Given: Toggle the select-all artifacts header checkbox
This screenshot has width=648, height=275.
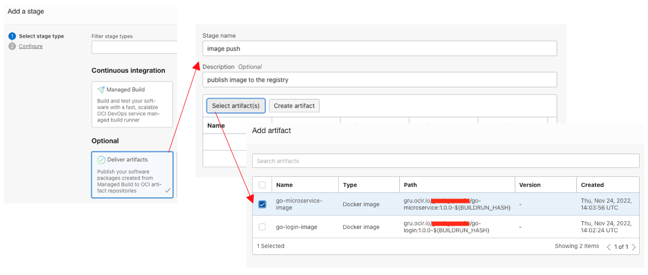Looking at the screenshot, I should 263,185.
